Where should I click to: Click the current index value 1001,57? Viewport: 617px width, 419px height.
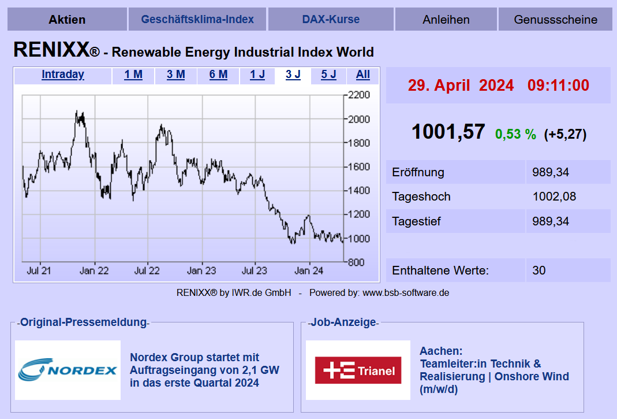448,132
